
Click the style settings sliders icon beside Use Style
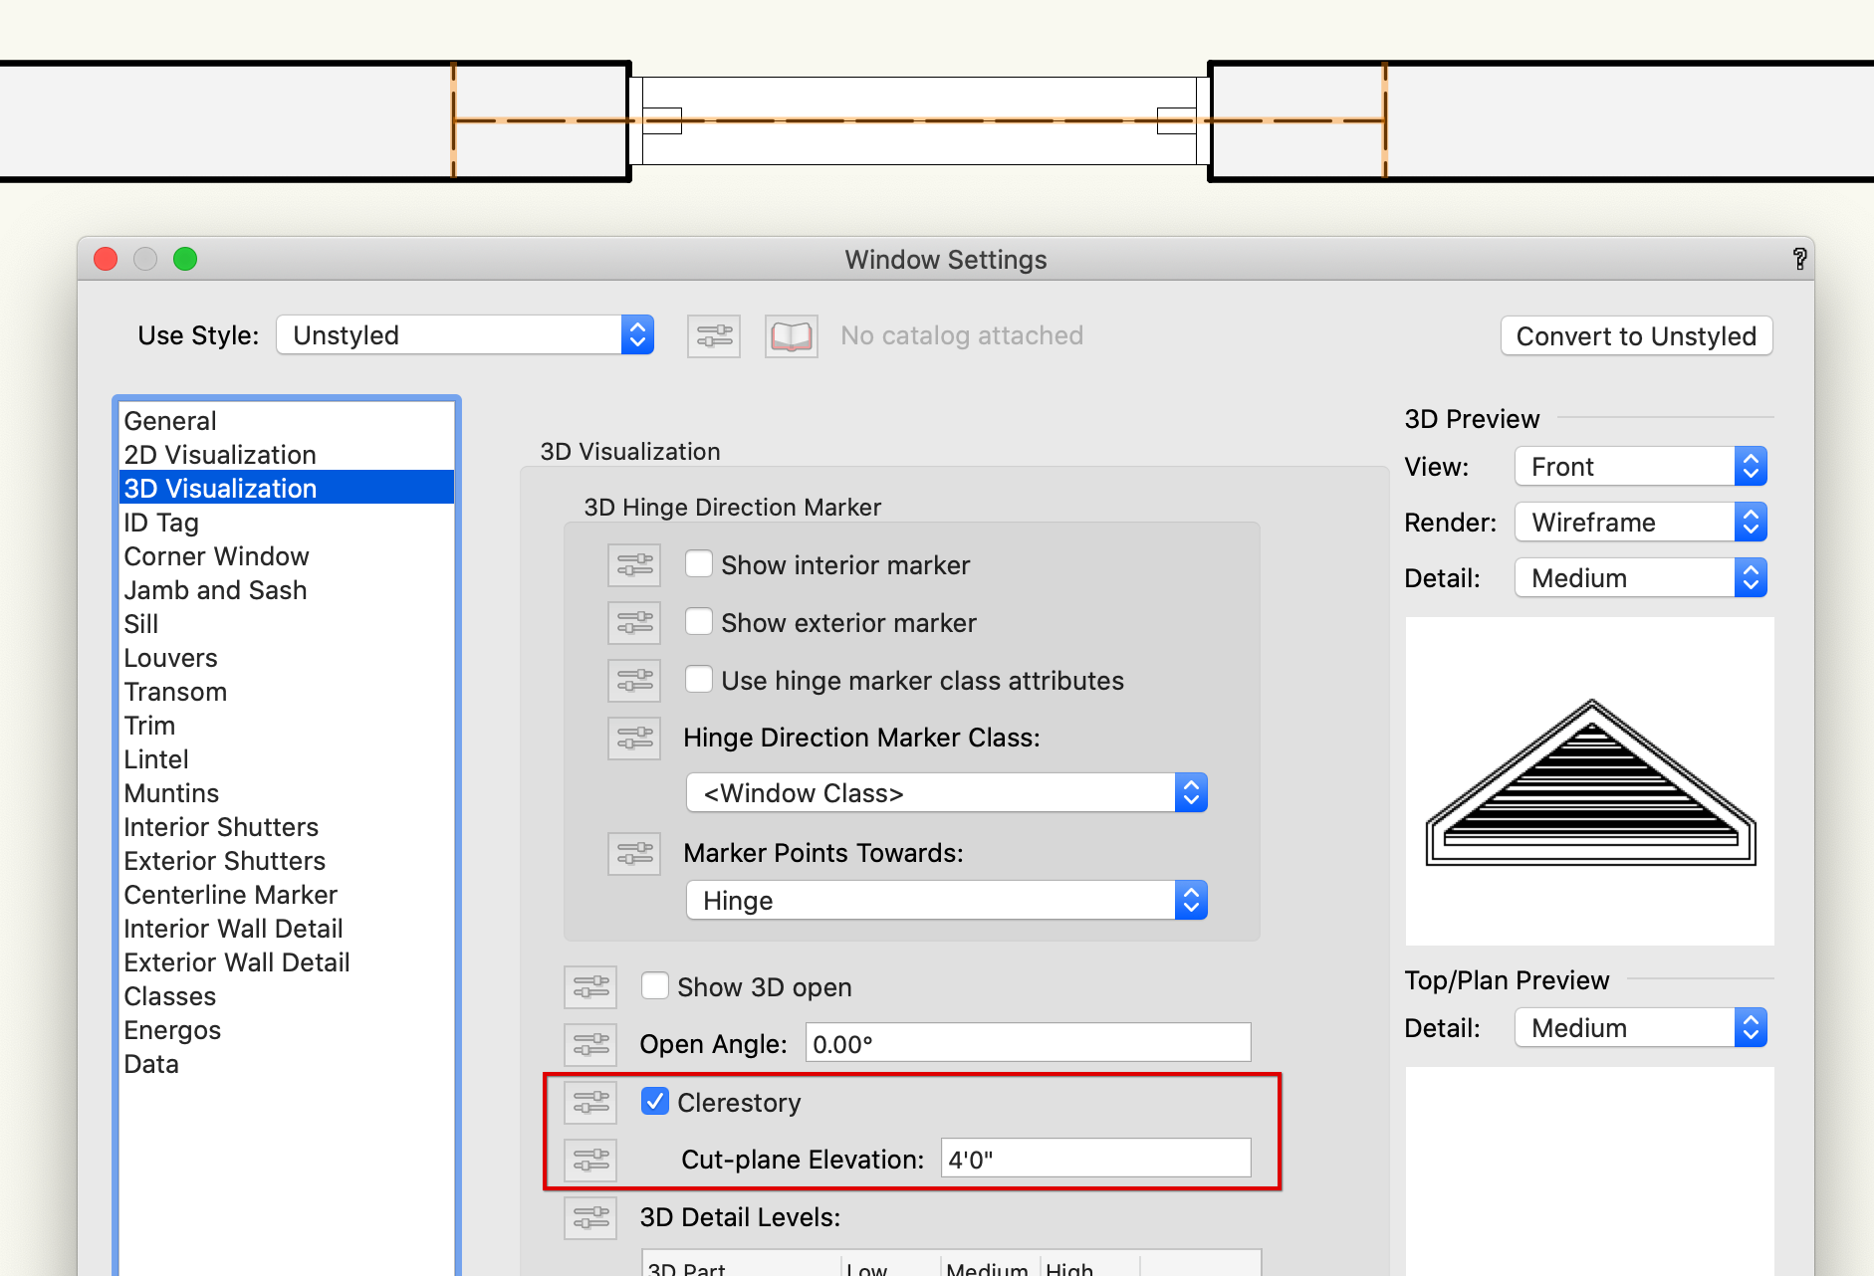tap(713, 335)
